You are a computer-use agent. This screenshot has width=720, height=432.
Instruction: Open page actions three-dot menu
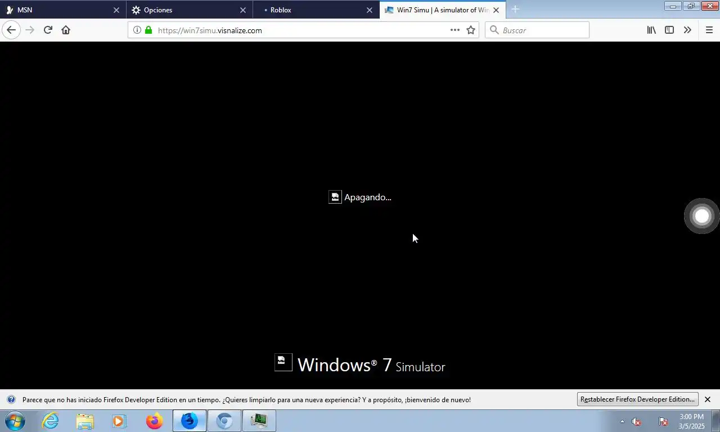455,30
